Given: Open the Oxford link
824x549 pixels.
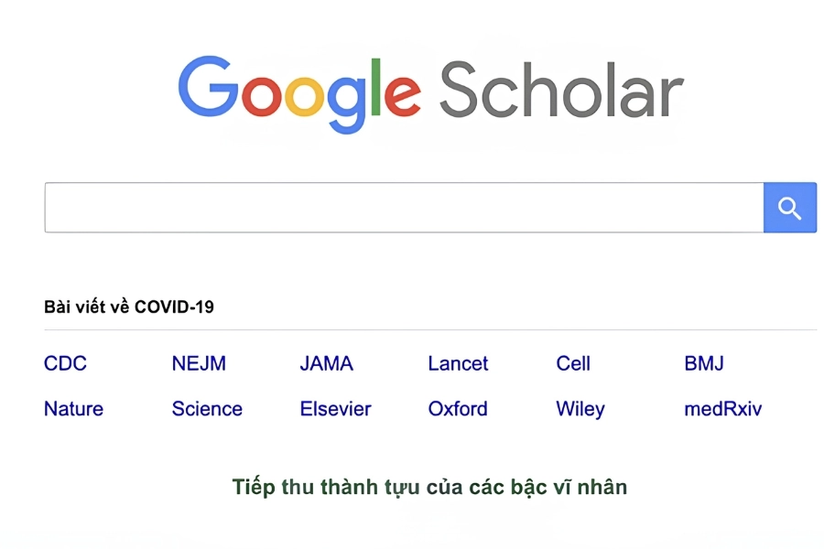Looking at the screenshot, I should pos(457,409).
